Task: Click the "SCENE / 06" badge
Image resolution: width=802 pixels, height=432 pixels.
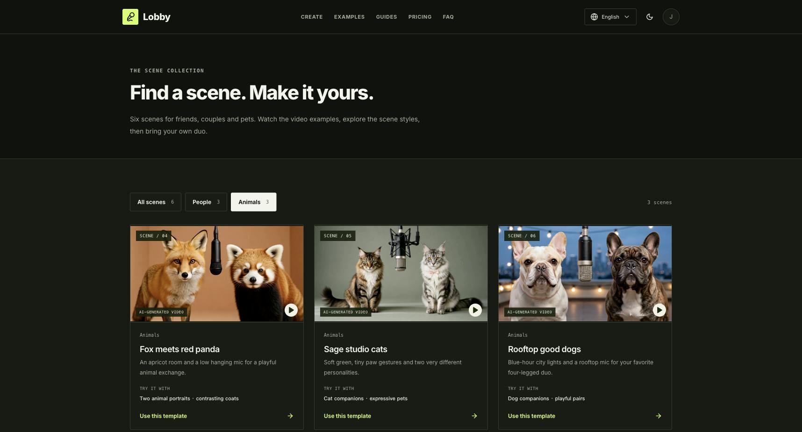Action: (522, 236)
